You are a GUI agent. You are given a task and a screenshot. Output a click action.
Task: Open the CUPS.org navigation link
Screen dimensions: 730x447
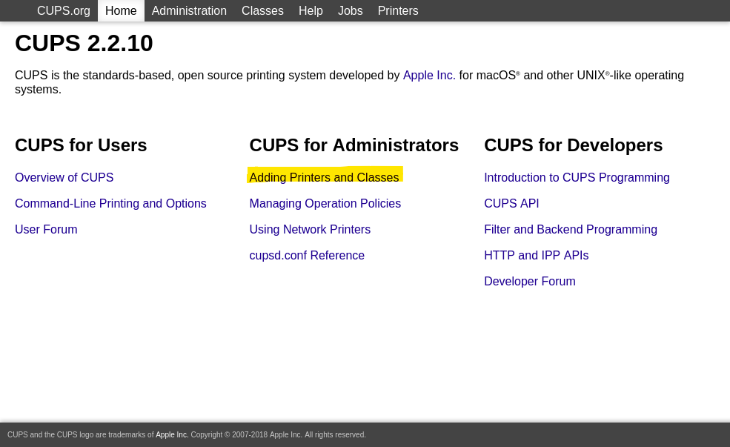click(x=63, y=11)
